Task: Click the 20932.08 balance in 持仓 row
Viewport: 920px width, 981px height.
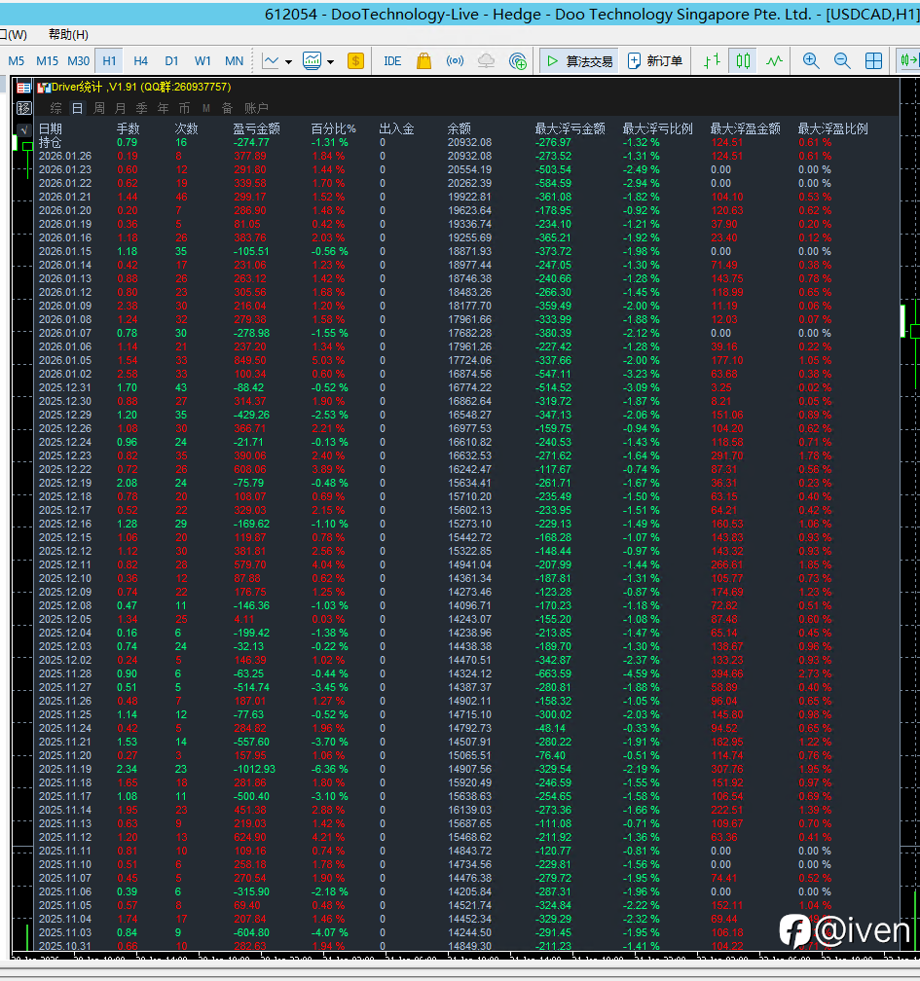Action: (x=469, y=143)
